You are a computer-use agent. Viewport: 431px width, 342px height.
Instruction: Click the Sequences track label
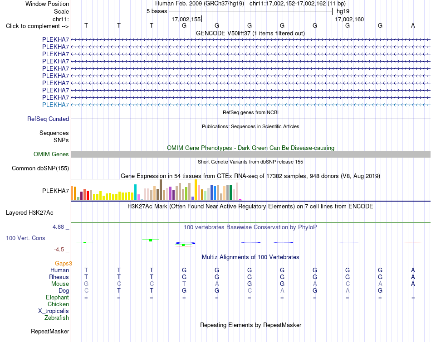[54, 133]
